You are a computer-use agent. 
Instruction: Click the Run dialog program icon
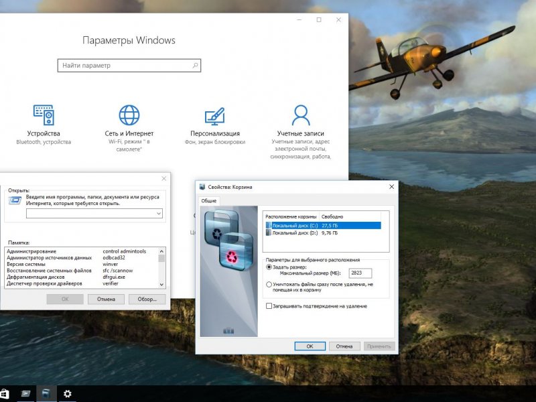pyautogui.click(x=15, y=200)
